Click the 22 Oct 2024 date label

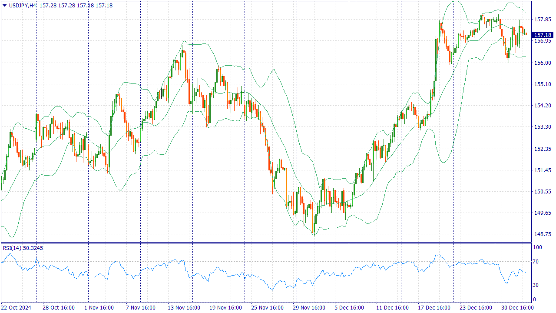pyautogui.click(x=16, y=308)
